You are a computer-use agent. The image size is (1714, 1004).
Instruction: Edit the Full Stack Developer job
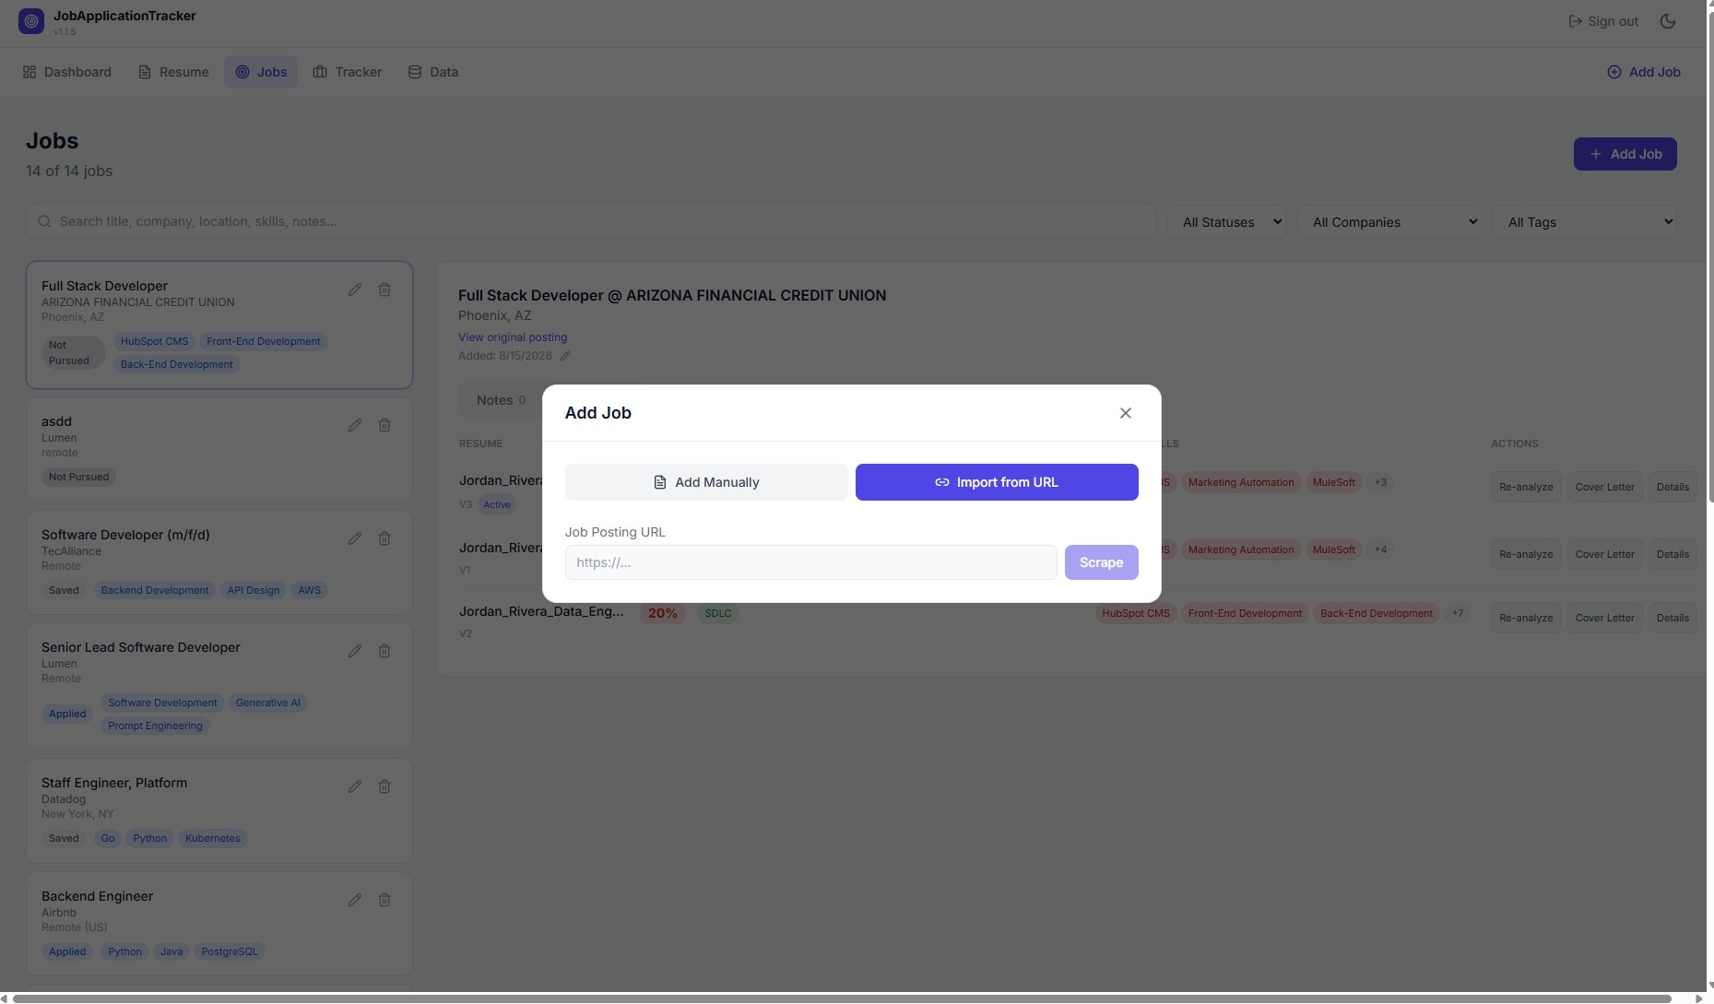click(x=355, y=289)
